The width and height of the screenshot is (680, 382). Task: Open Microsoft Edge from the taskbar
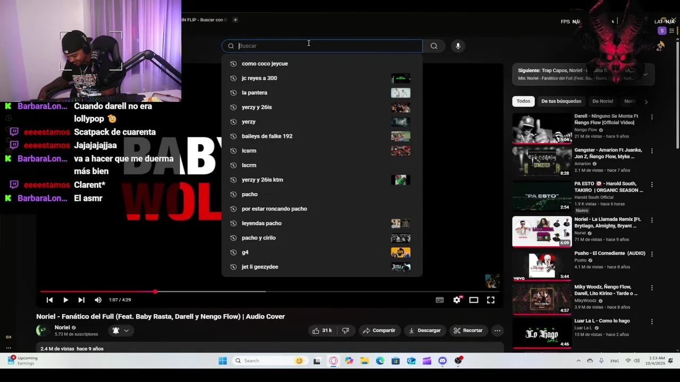pyautogui.click(x=380, y=361)
